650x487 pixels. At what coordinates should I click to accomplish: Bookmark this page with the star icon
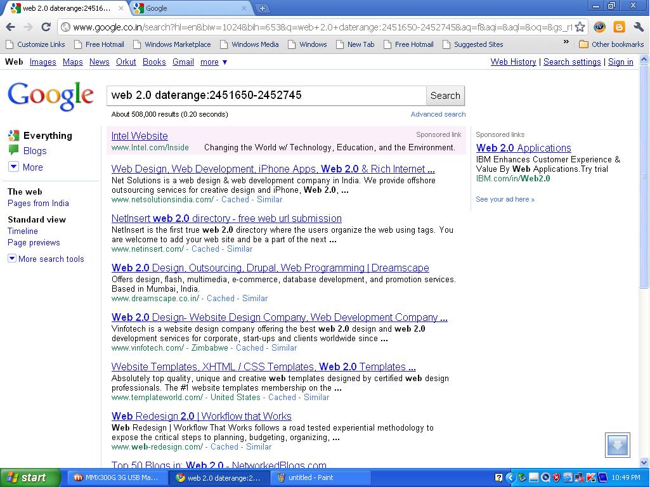tap(580, 27)
